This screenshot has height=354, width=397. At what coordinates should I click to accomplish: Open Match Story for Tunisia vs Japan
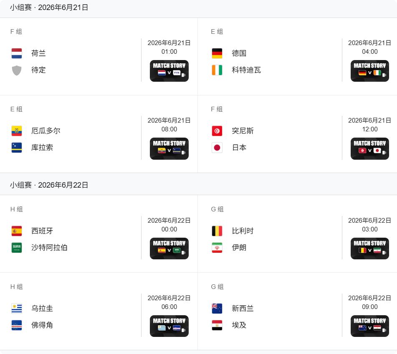(x=369, y=148)
